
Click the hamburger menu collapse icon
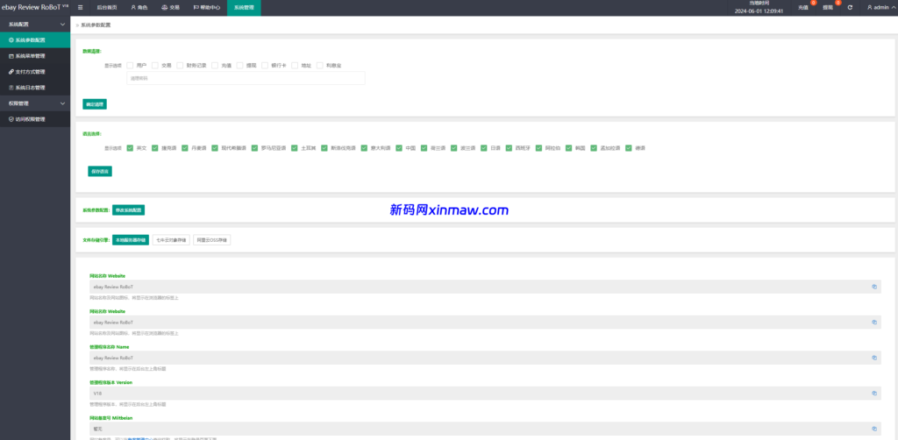(81, 7)
